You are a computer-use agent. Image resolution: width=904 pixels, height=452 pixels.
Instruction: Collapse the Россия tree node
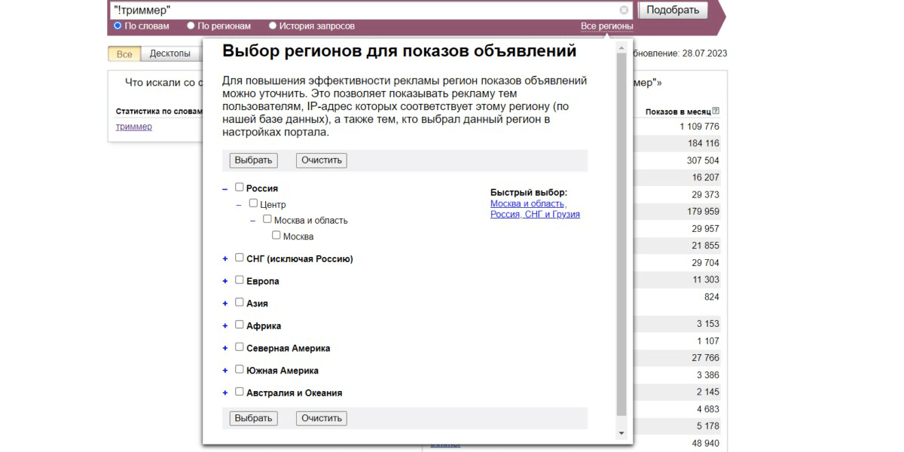point(225,189)
